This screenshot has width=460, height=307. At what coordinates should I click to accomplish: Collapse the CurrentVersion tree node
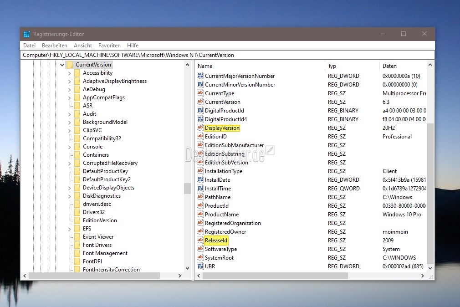coord(62,65)
